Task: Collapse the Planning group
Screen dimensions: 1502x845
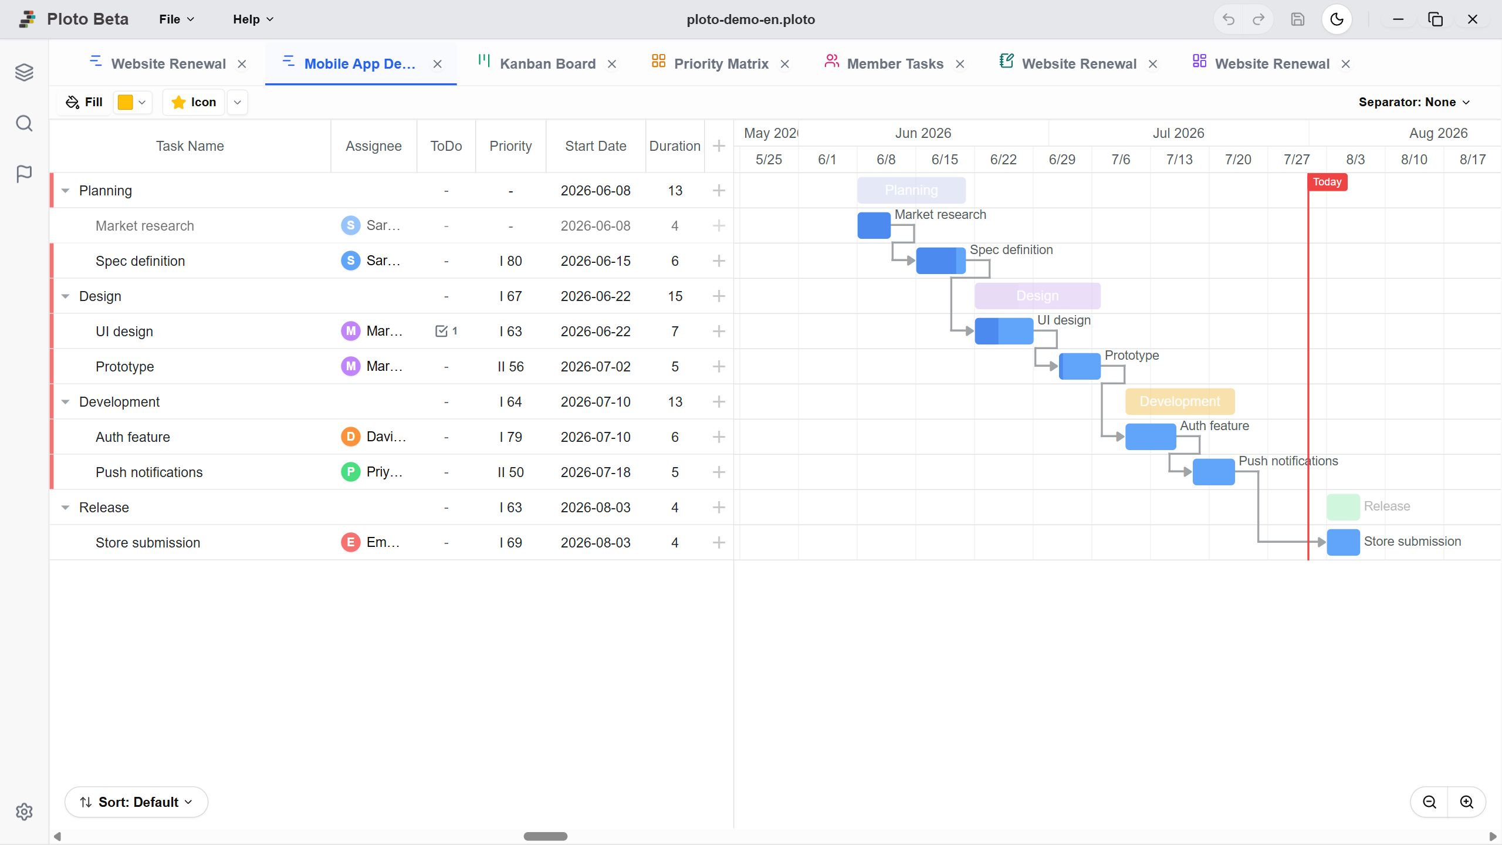Action: (x=66, y=191)
